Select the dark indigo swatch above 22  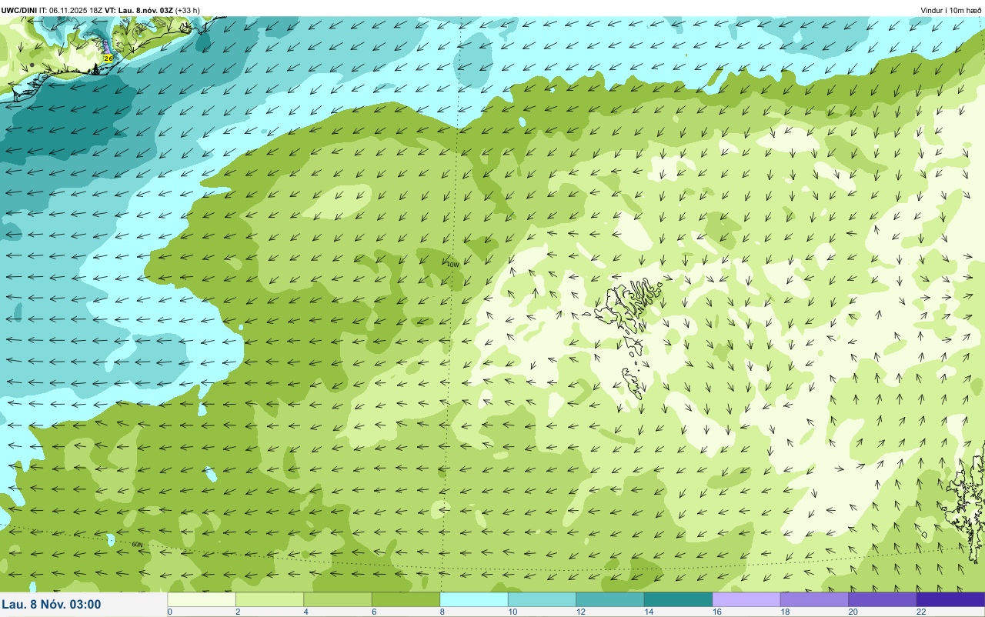coord(950,599)
